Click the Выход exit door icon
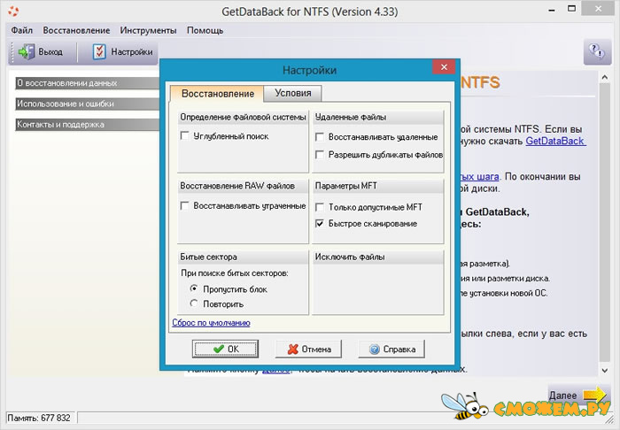This screenshot has height=430, width=620. point(27,51)
